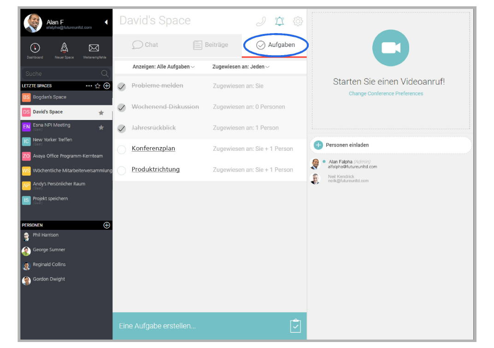This screenshot has height=348, width=494.
Task: Click the notification bell icon
Action: point(279,21)
